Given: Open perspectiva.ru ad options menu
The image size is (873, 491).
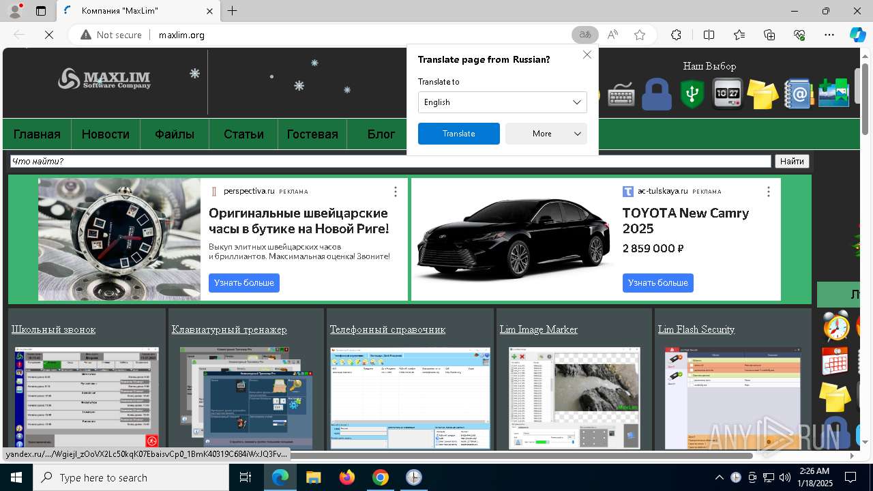Looking at the screenshot, I should pyautogui.click(x=396, y=192).
